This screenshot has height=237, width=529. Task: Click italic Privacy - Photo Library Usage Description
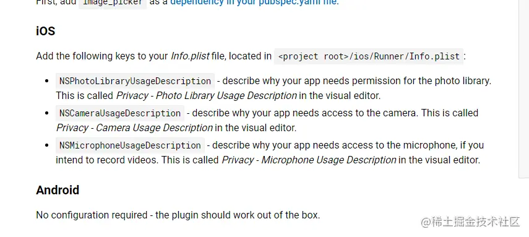coord(207,95)
